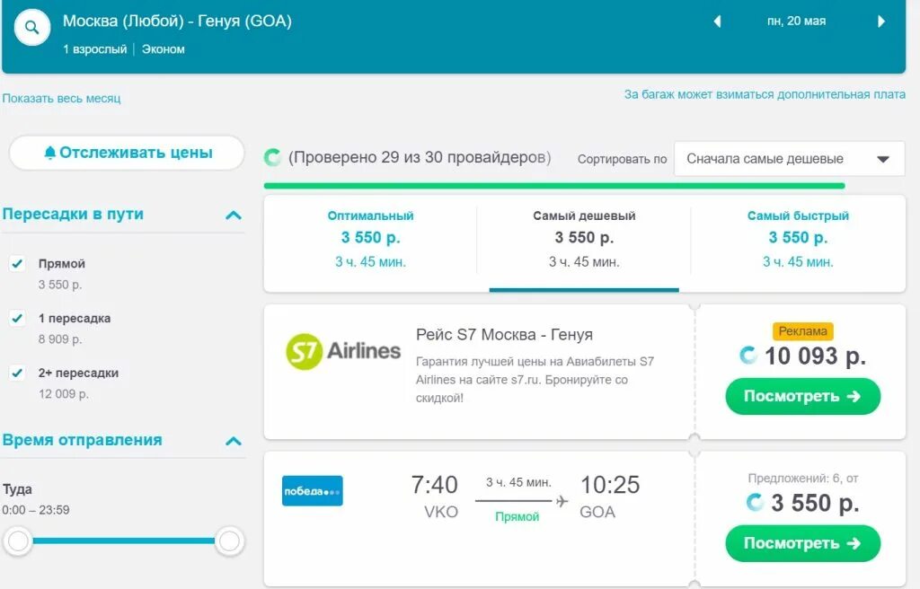
Task: Go to previous date with left arrow
Action: click(717, 22)
